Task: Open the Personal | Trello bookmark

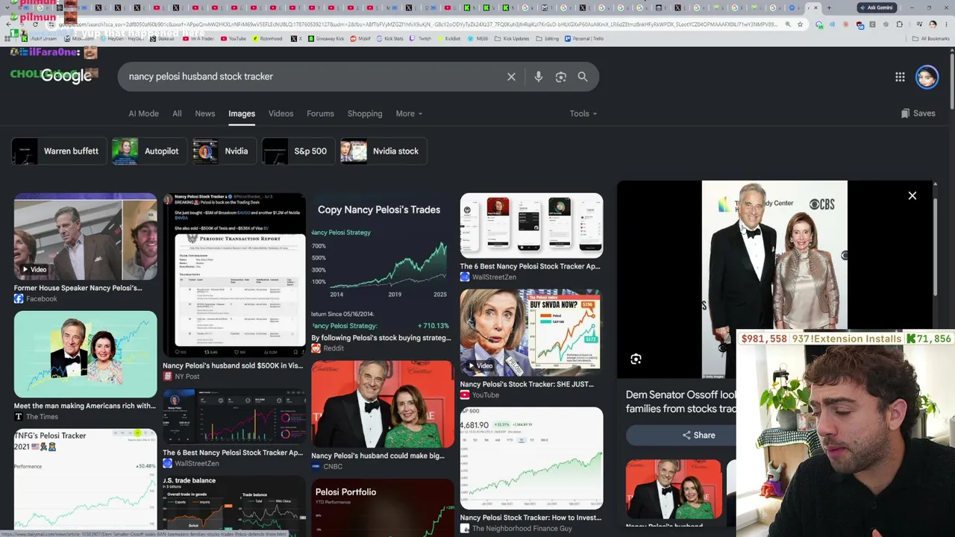Action: tap(584, 39)
